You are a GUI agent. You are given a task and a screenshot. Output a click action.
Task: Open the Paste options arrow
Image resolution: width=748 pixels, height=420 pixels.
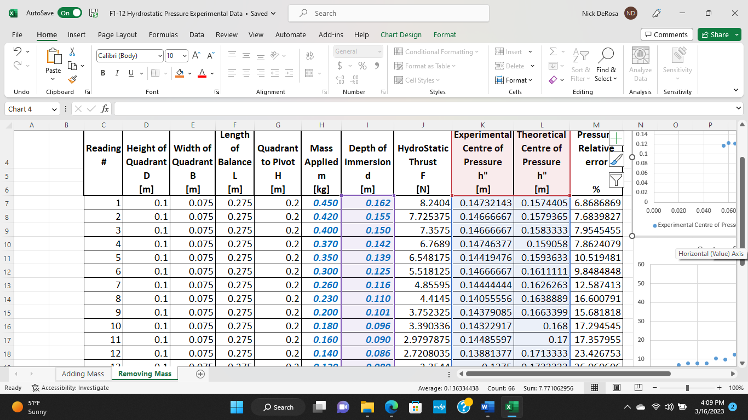[53, 80]
